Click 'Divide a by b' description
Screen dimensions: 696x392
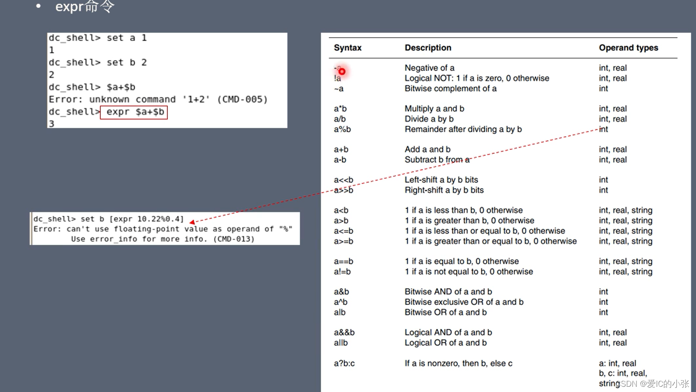(429, 119)
